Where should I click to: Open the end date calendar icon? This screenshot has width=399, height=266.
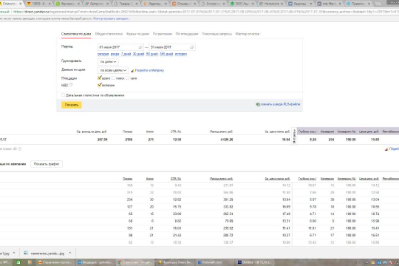coord(192,47)
